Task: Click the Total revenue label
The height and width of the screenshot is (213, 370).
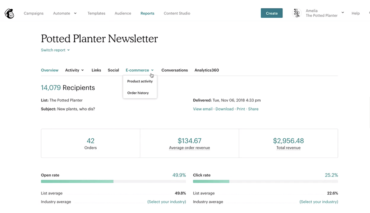Action: click(x=288, y=148)
